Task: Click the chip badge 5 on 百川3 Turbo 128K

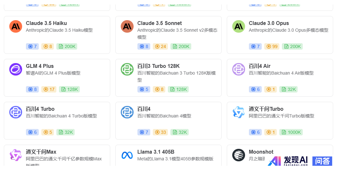Action: click(x=144, y=89)
